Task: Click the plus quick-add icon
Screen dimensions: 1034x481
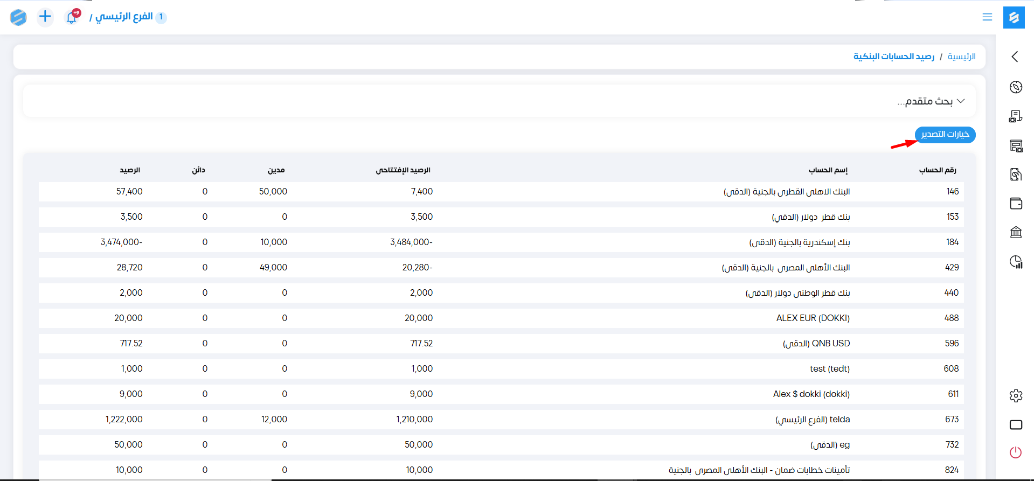Action: (45, 17)
